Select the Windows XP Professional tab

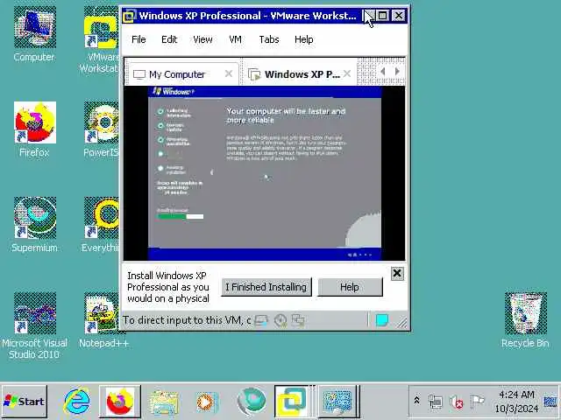(x=302, y=74)
